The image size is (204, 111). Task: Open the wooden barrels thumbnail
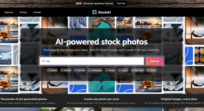pyautogui.click(x=199, y=56)
